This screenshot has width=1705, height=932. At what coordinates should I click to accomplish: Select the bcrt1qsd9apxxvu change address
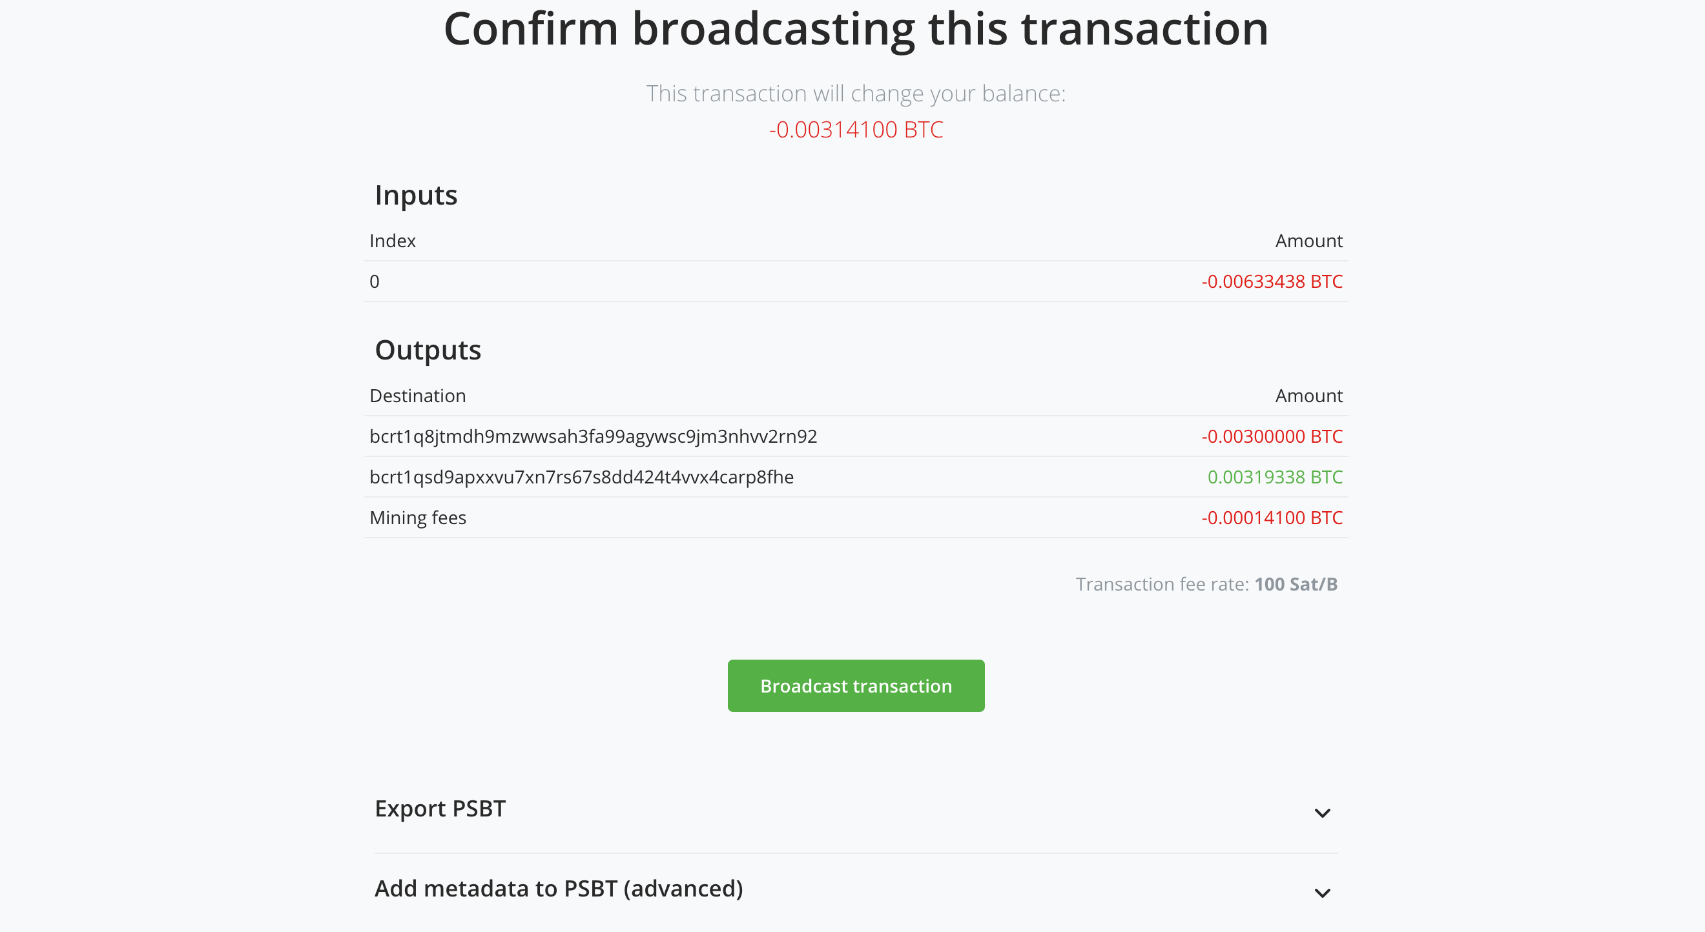581,476
